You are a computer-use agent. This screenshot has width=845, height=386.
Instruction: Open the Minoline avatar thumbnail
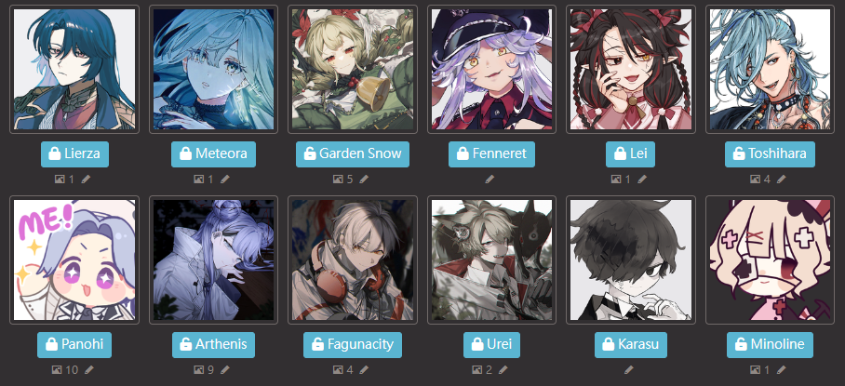pyautogui.click(x=770, y=260)
